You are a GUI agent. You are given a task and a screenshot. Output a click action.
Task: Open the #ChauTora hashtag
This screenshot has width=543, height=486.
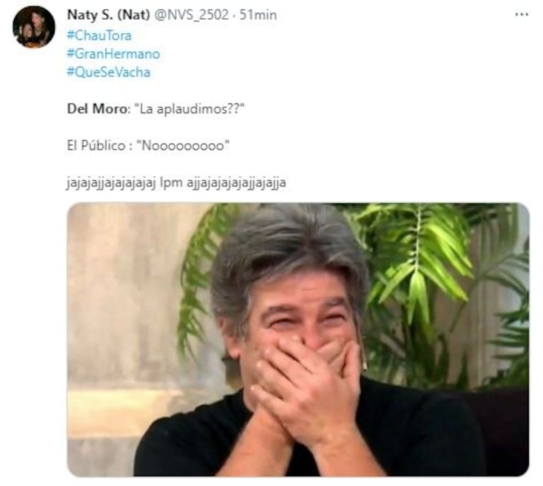tap(99, 35)
